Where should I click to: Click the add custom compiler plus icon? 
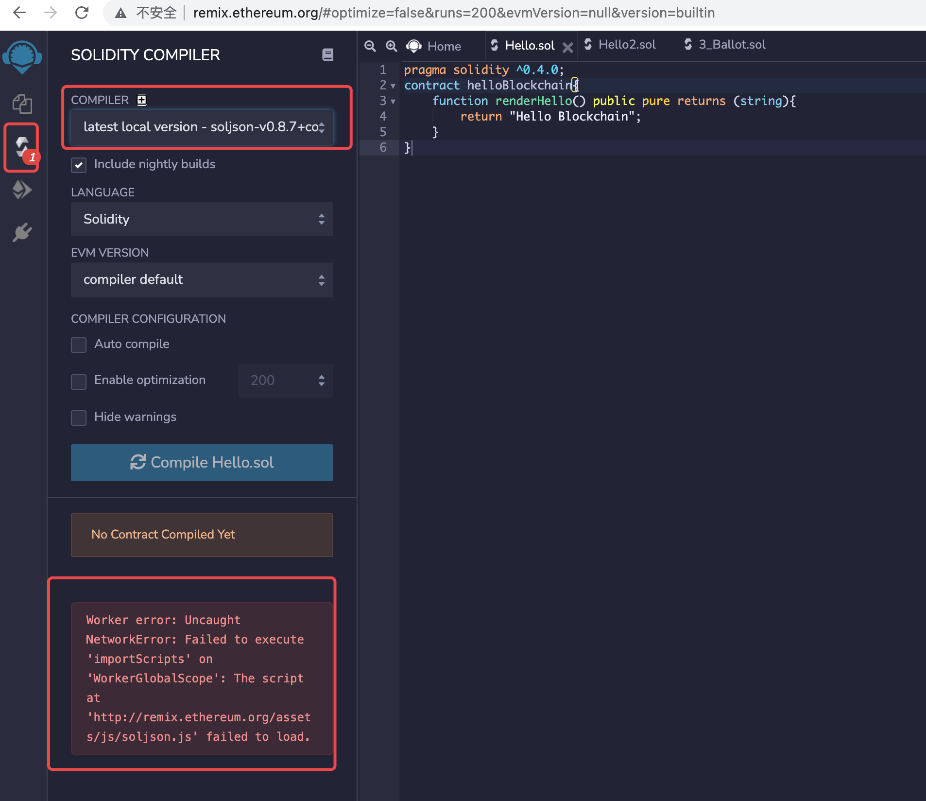[x=142, y=100]
